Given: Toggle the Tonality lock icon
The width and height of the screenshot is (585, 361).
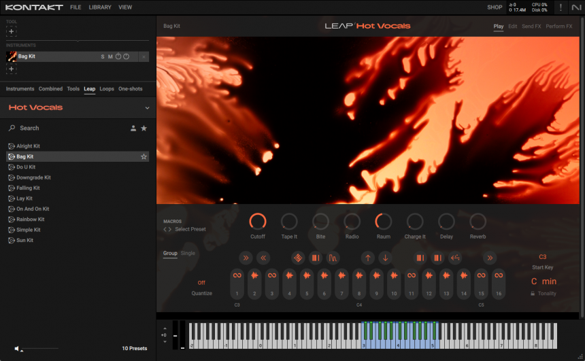Looking at the screenshot, I should 533,294.
